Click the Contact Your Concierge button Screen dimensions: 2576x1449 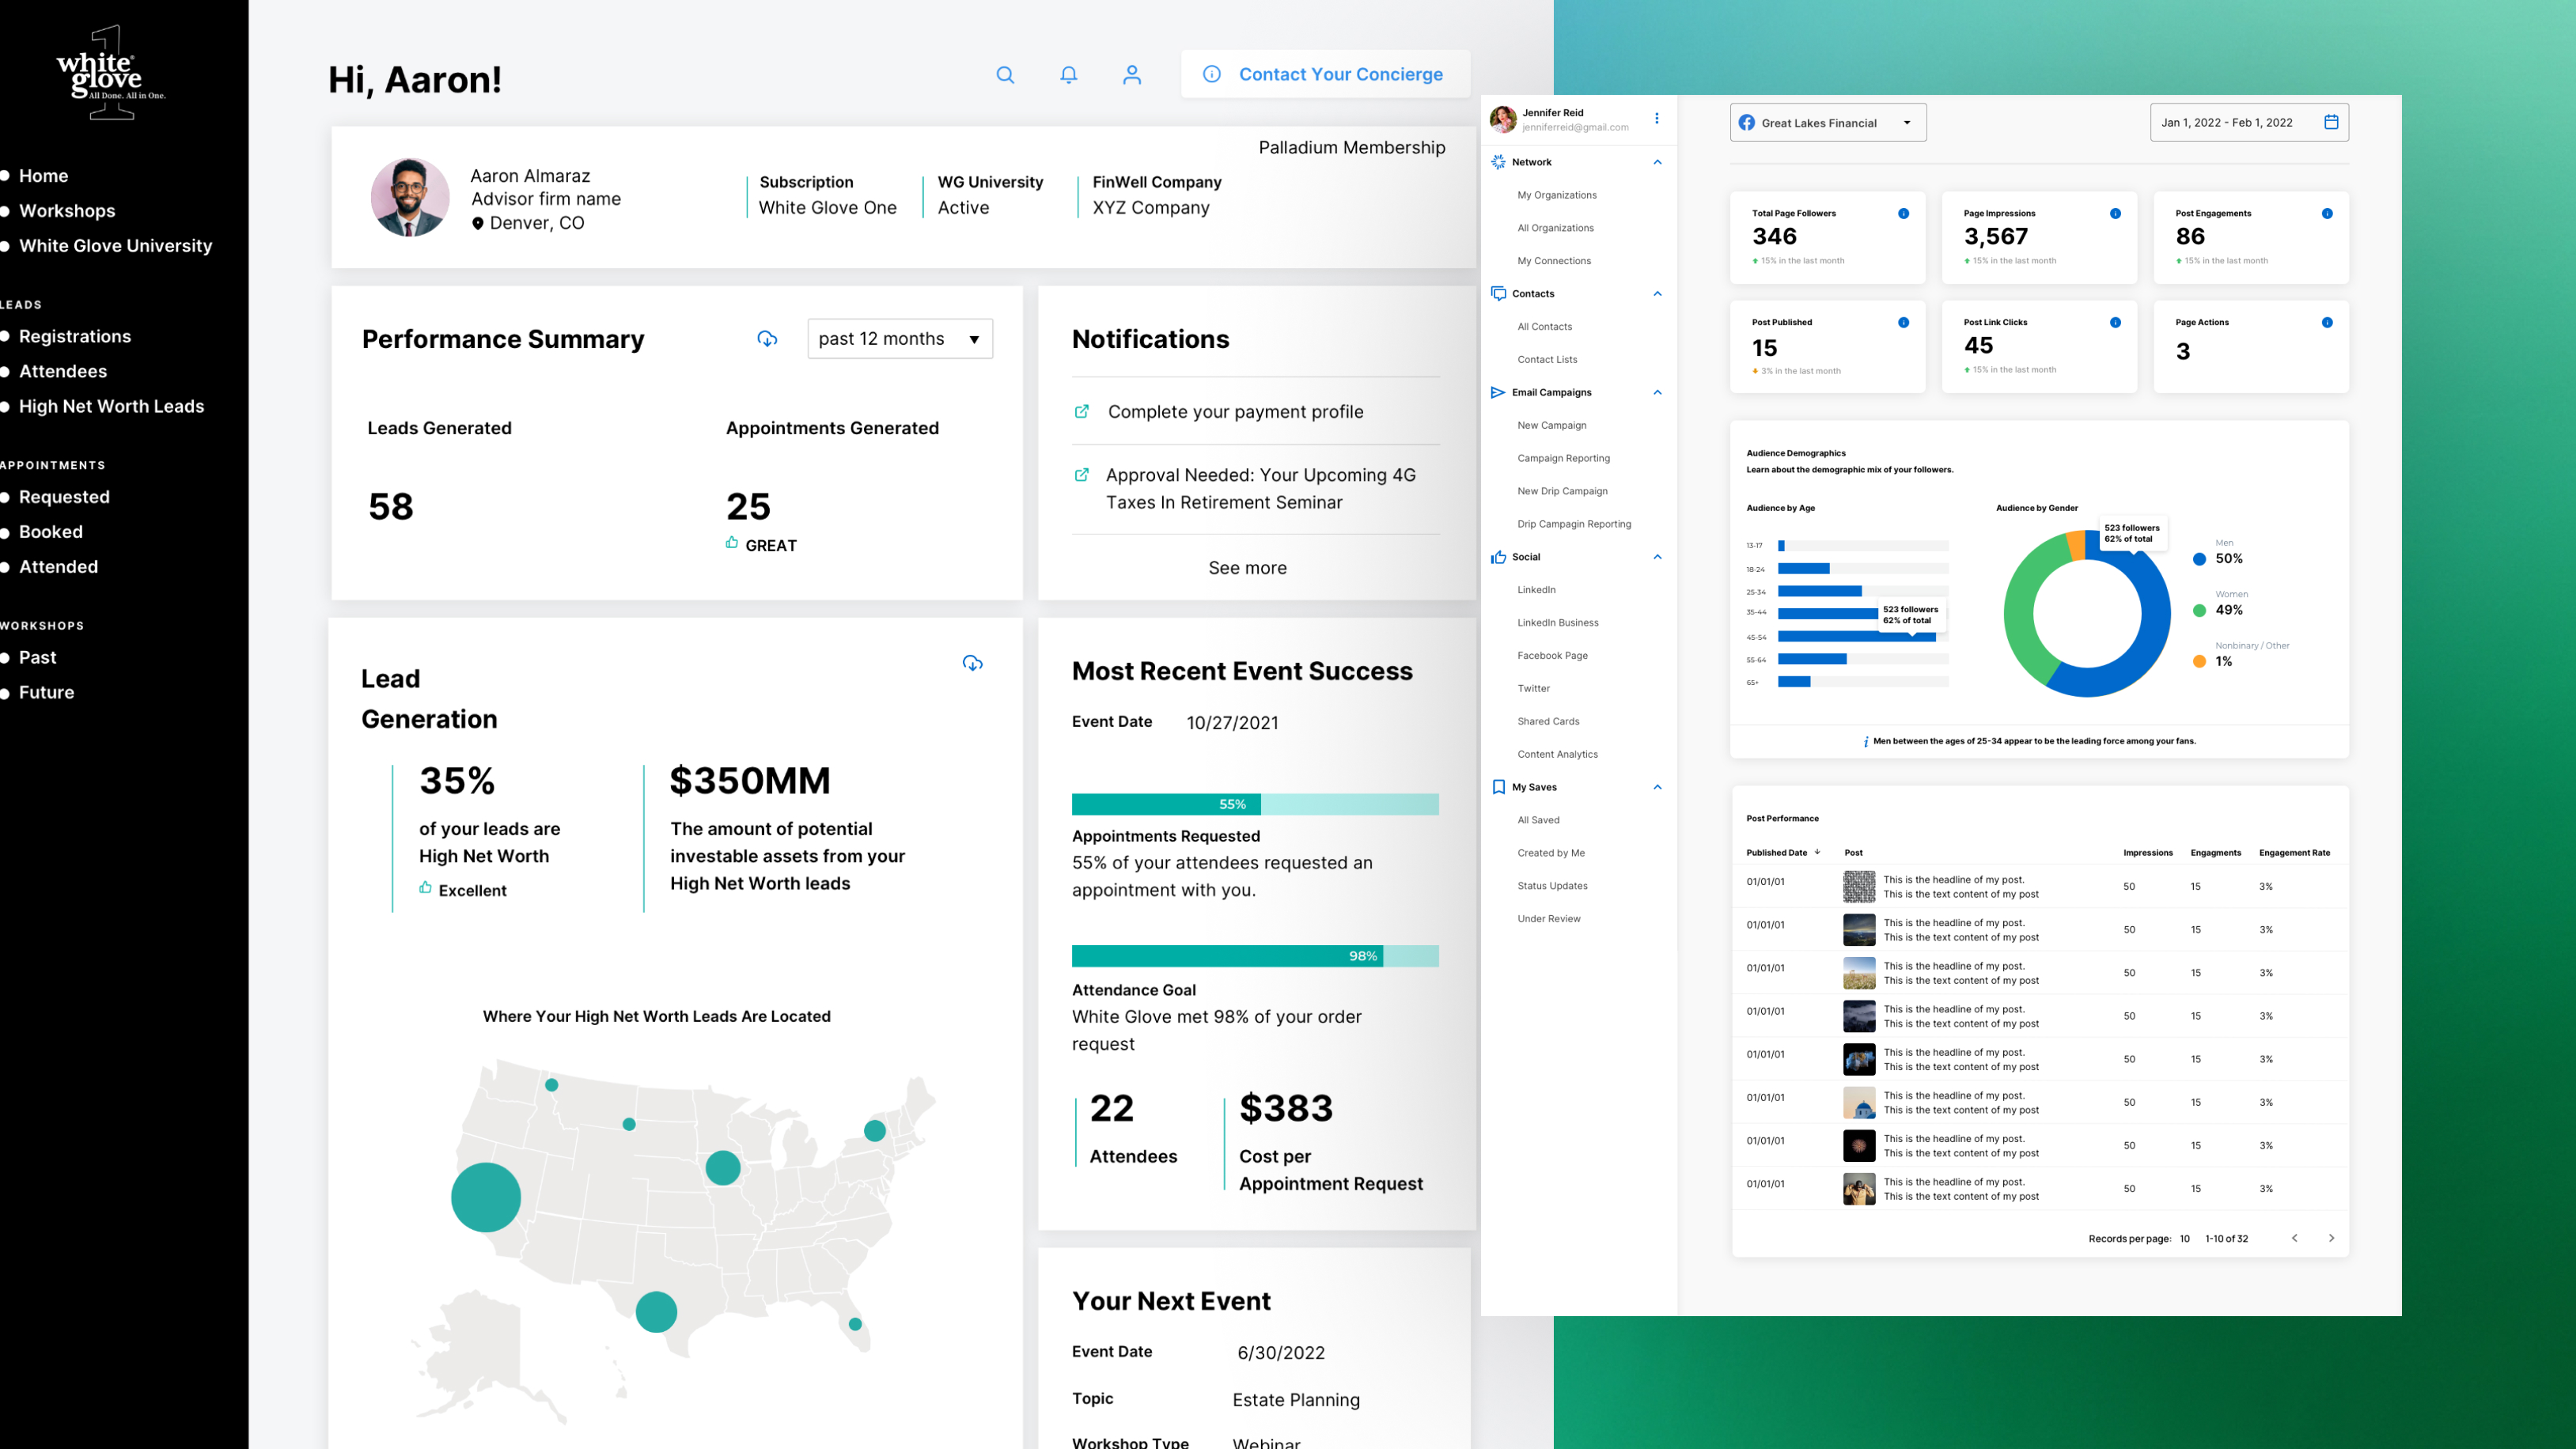pyautogui.click(x=1325, y=75)
